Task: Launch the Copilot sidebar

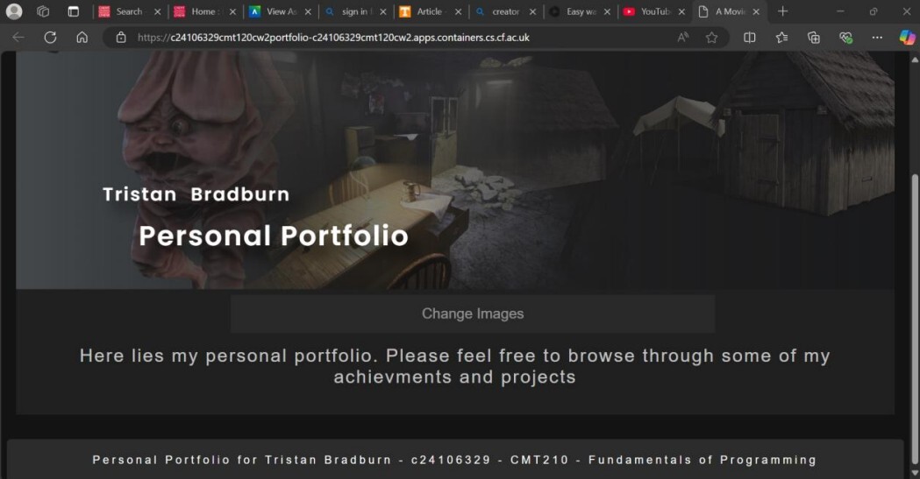Action: coord(907,38)
